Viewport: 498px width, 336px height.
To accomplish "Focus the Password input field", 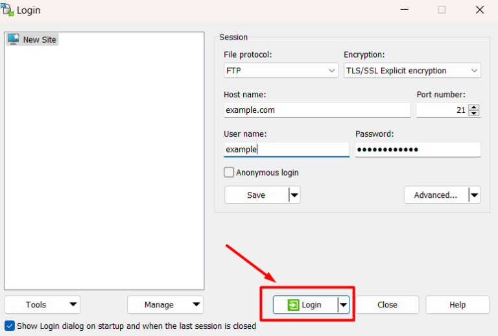I will tap(418, 150).
